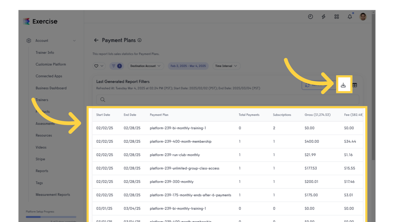Viewport: 394px width, 222px height.
Task: Open the Videos sidebar item
Action: click(x=41, y=147)
